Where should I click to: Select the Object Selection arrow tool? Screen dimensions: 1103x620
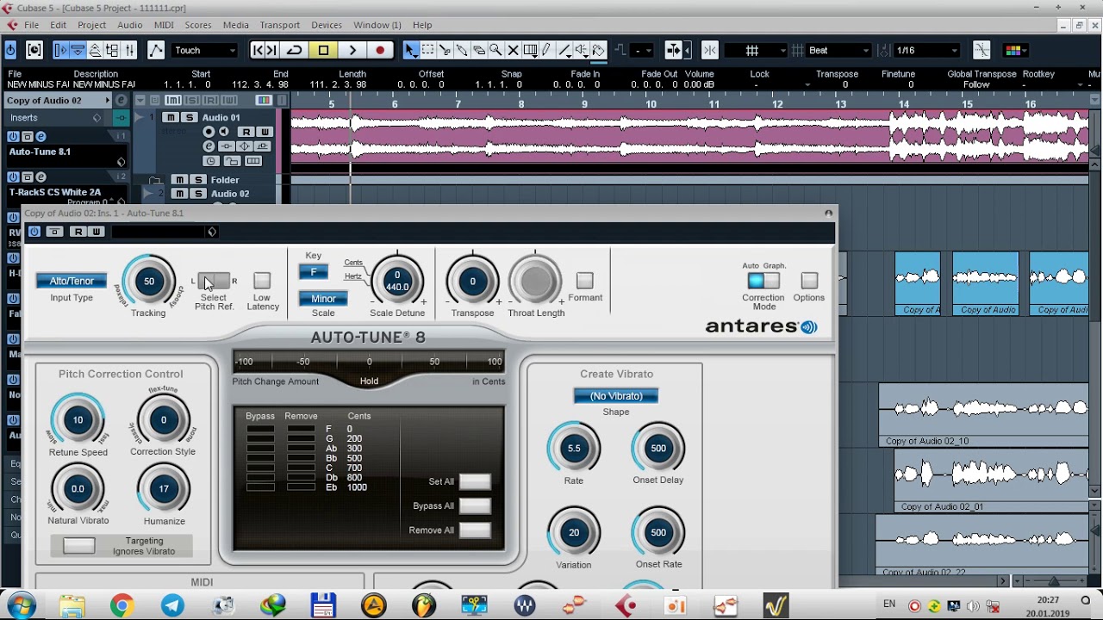tap(411, 50)
